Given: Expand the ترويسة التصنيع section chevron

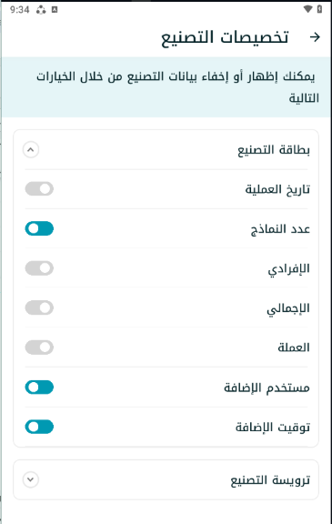Looking at the screenshot, I should (x=31, y=479).
